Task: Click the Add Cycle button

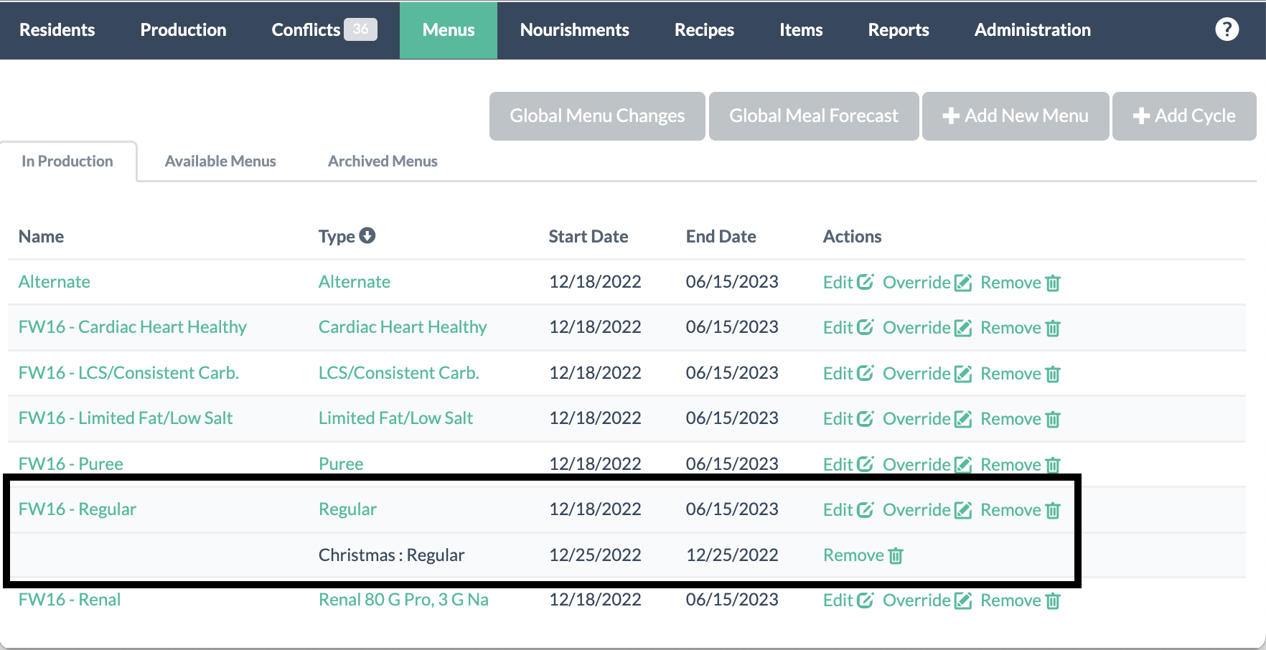Action: (x=1183, y=116)
